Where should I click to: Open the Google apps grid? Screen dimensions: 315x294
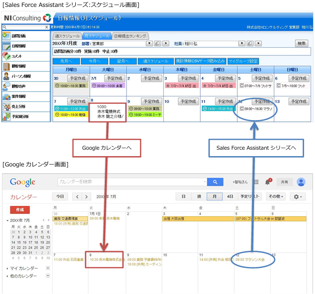pos(256,182)
